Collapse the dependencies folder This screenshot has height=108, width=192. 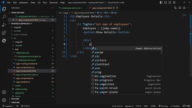[x=32, y=53]
